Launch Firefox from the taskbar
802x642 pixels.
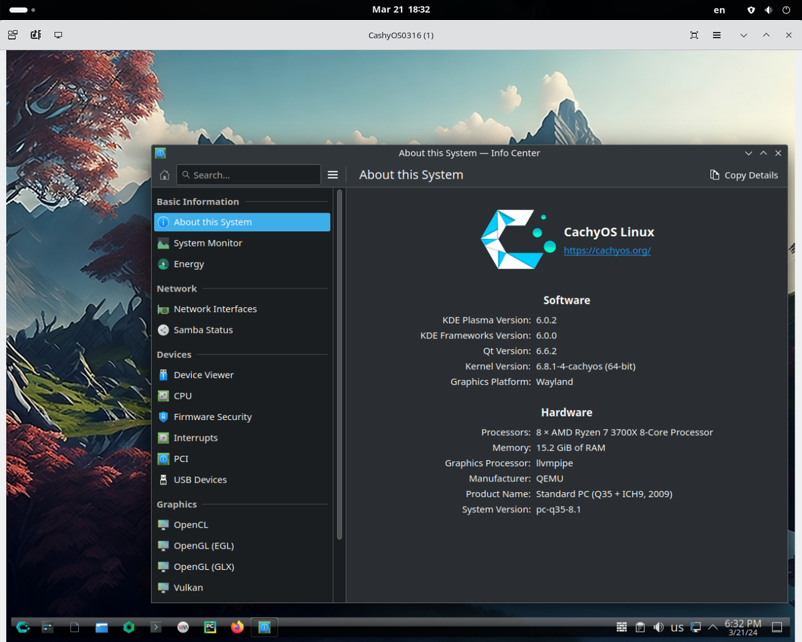click(237, 627)
